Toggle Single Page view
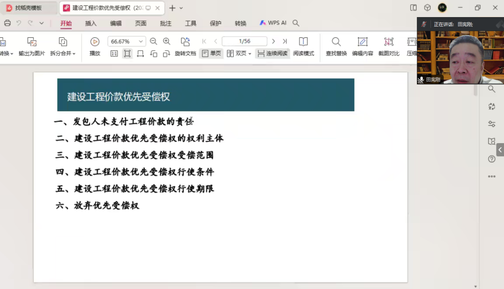 point(211,53)
